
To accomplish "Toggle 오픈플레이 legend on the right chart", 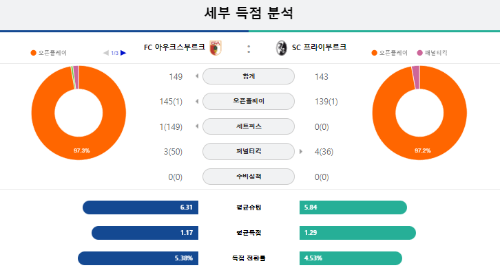I will [389, 53].
